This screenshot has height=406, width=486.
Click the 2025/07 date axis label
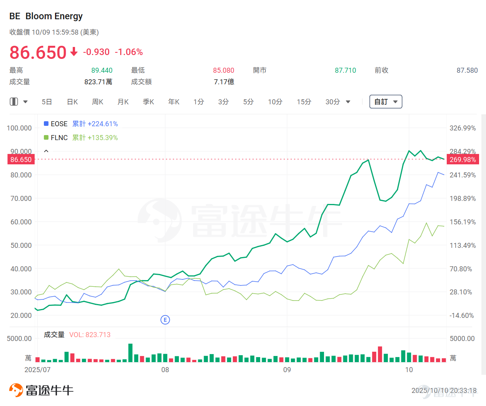[37, 370]
